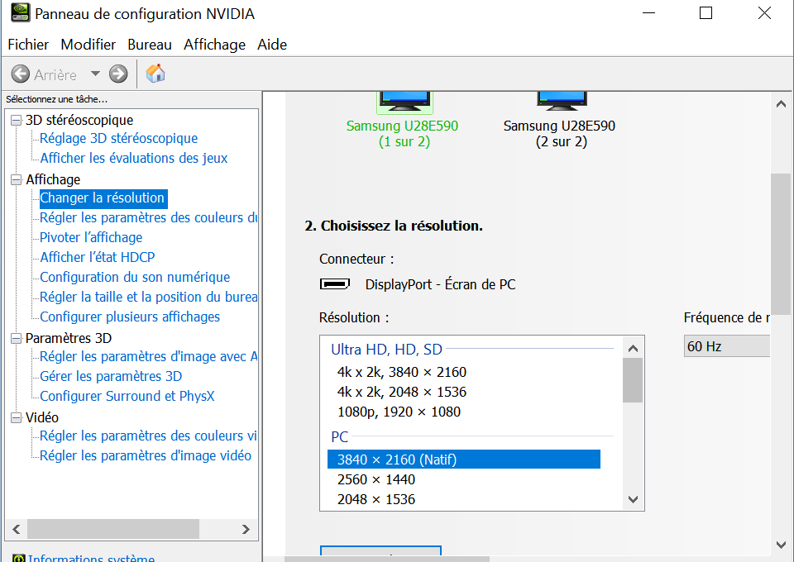
Task: Select 1080p, 1920 × 1080 resolution
Action: 399,412
